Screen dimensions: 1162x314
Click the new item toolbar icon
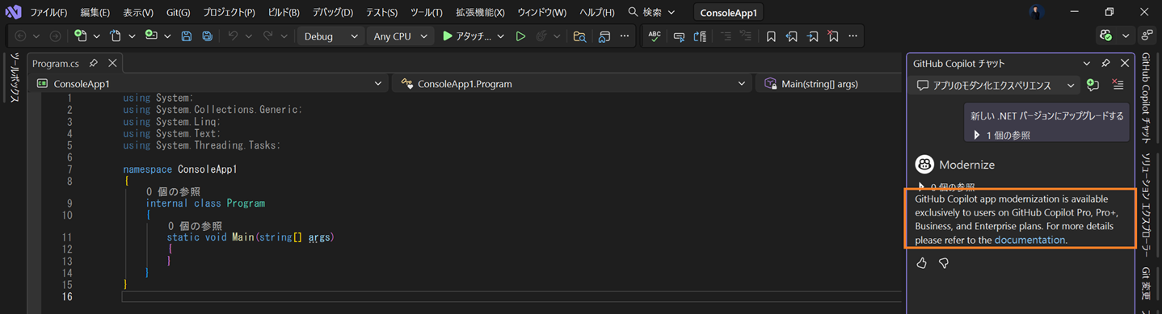click(80, 36)
